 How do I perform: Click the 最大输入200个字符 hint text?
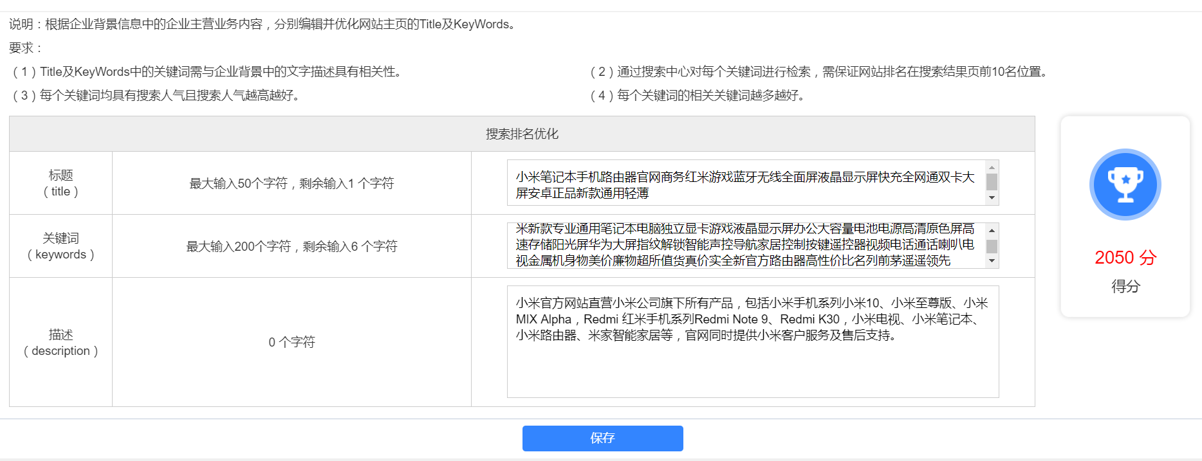(x=291, y=246)
